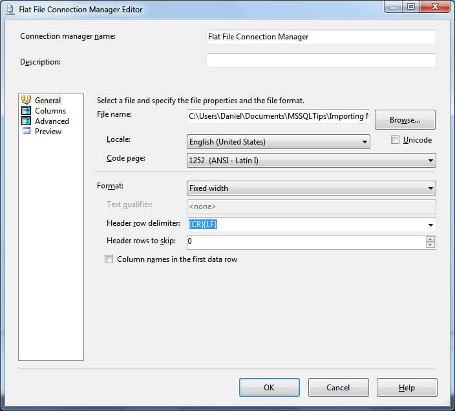Go to the Advanced page
This screenshot has height=411, width=455.
click(x=52, y=121)
